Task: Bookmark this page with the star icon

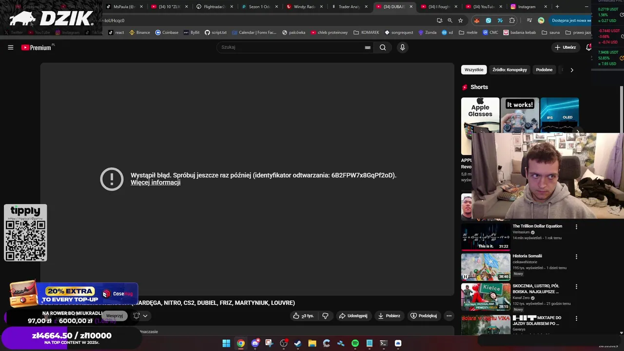Action: tap(460, 20)
